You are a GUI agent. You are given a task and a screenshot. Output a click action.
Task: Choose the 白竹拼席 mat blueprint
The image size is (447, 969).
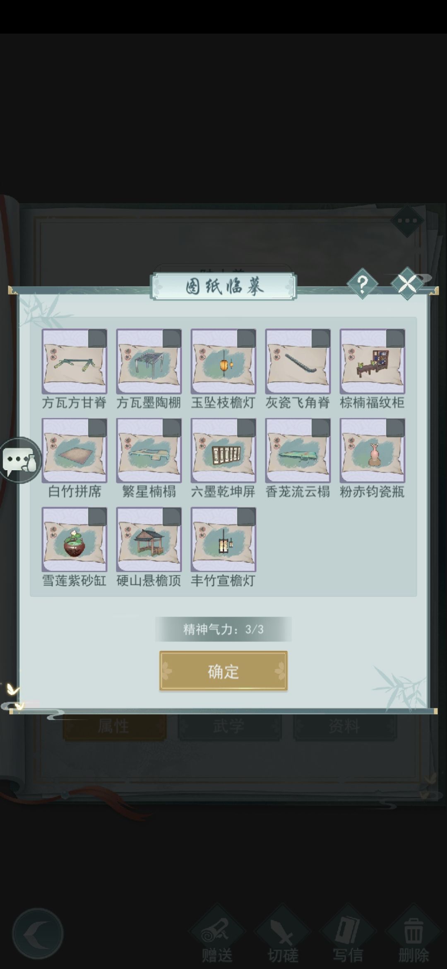[x=74, y=451]
